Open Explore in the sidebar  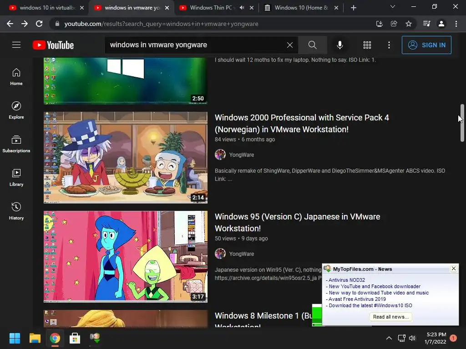pyautogui.click(x=16, y=110)
